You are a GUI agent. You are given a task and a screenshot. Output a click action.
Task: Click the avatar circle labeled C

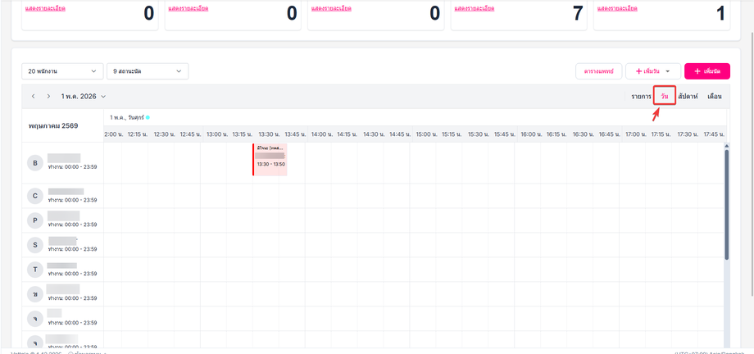35,196
